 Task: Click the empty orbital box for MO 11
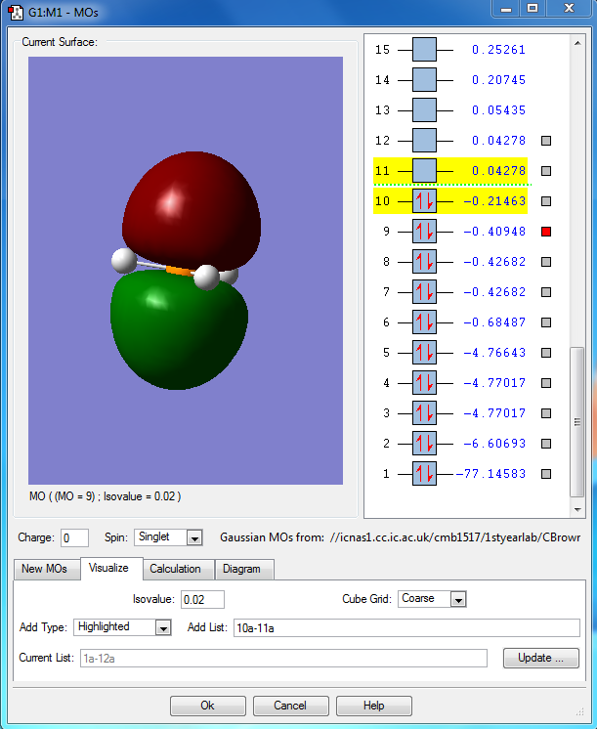pyautogui.click(x=424, y=171)
